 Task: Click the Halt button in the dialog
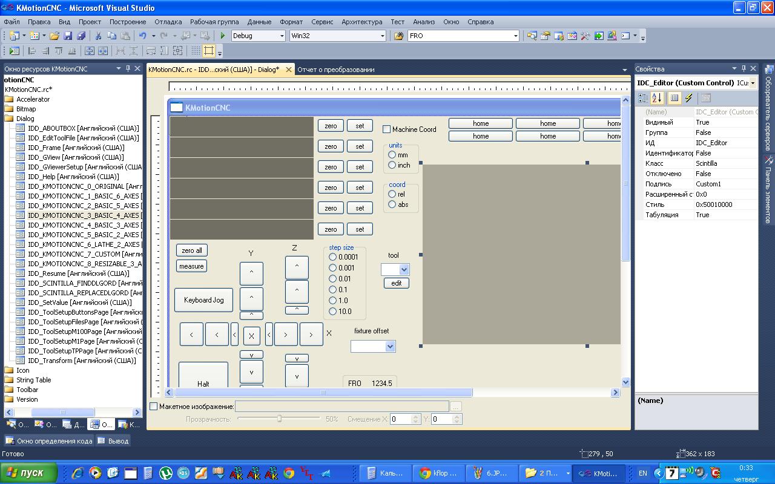tap(203, 375)
